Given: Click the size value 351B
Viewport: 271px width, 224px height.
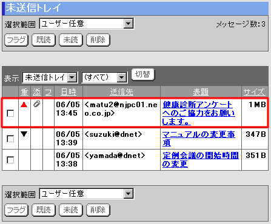Looking at the screenshot, I should pyautogui.click(x=256, y=156).
